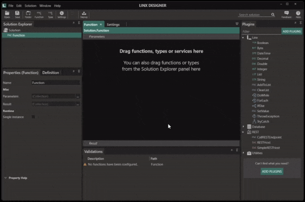Open the Parameters collection ellipsis button
Screen dimensions: 305x202
click(x=78, y=97)
